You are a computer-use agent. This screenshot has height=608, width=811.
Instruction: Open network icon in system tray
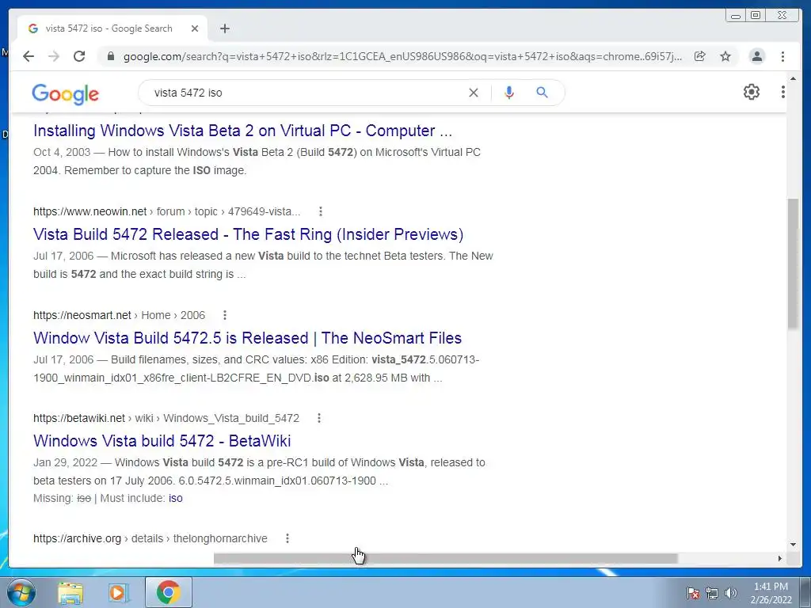click(x=712, y=593)
